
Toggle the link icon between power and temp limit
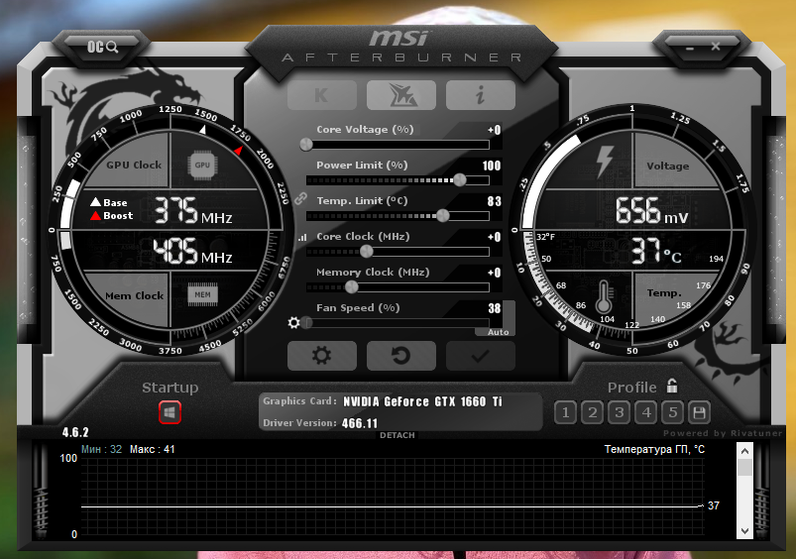pos(301,198)
